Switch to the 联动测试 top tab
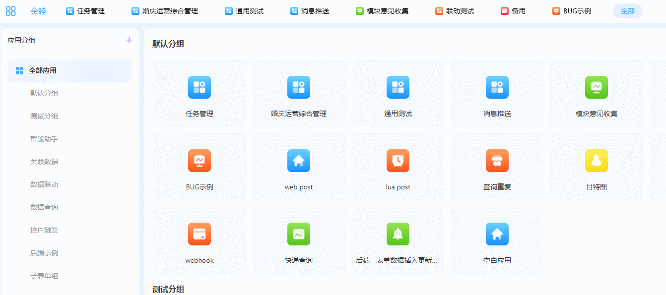This screenshot has height=295, width=666. coord(455,11)
